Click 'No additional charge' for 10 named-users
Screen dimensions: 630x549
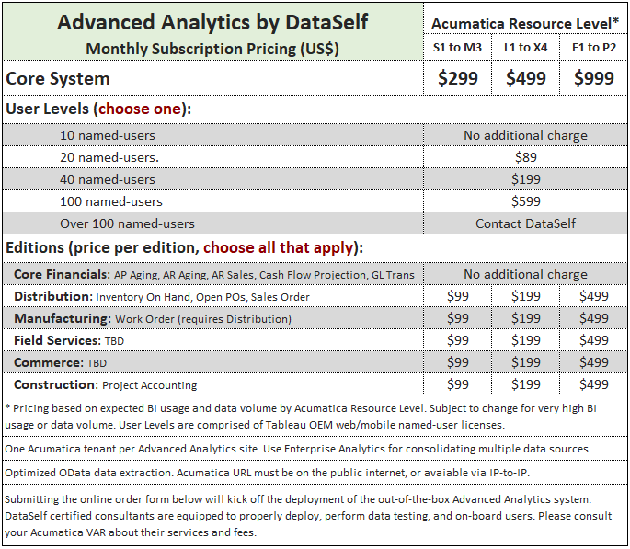pyautogui.click(x=525, y=135)
